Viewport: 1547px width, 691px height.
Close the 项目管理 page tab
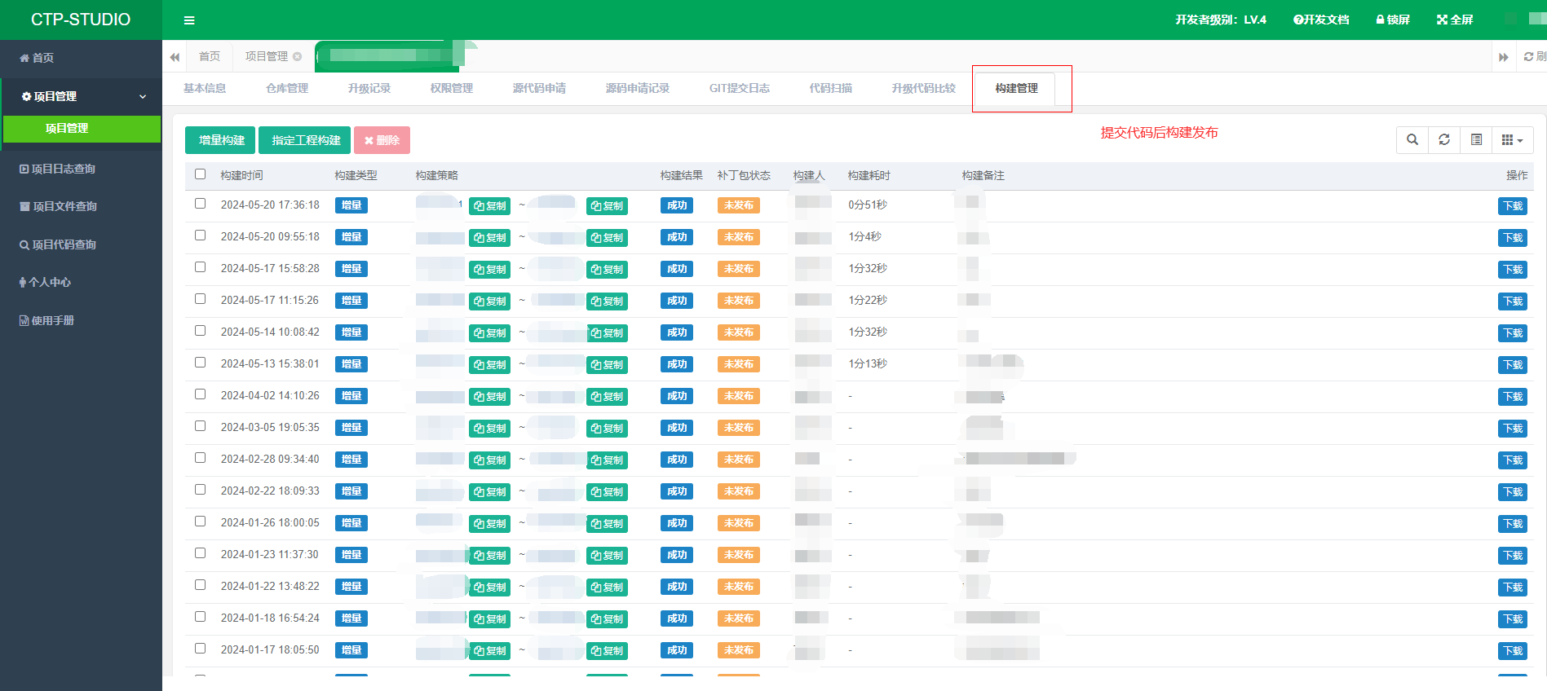298,56
